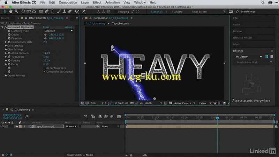
Task: Select the Pan Behind anchor tool
Action: tap(34, 12)
